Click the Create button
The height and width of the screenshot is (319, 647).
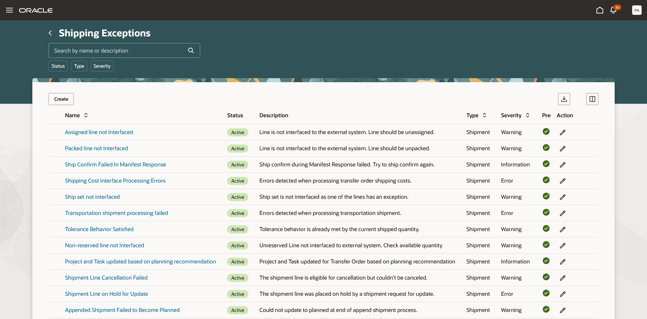pyautogui.click(x=61, y=99)
